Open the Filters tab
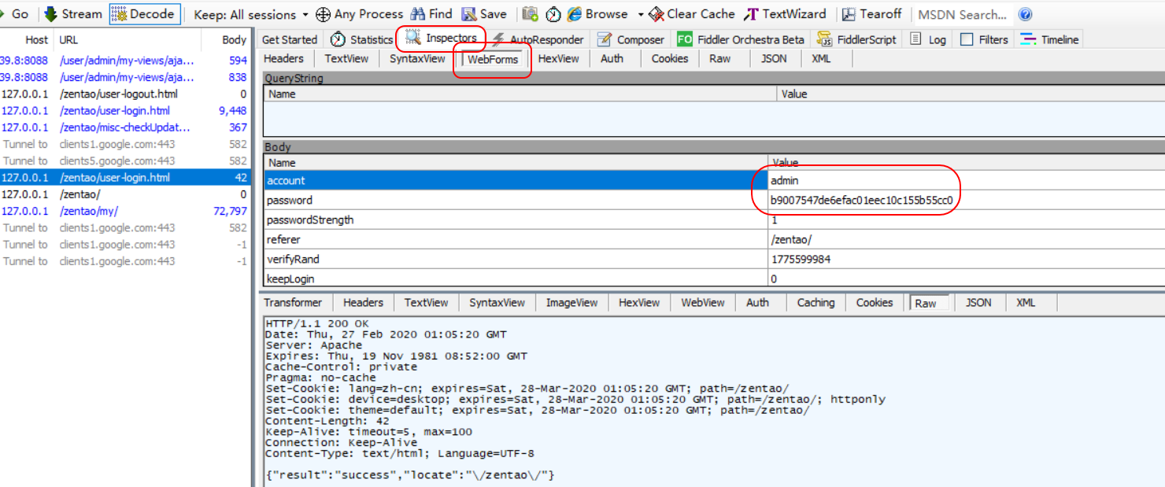 [x=984, y=39]
